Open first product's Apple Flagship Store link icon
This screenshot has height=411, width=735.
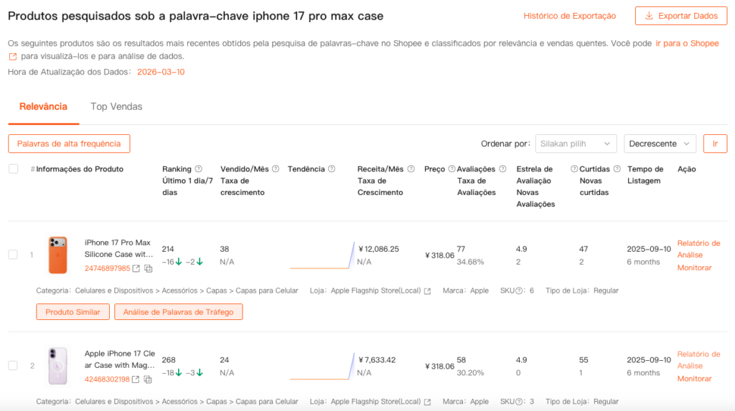click(x=428, y=291)
